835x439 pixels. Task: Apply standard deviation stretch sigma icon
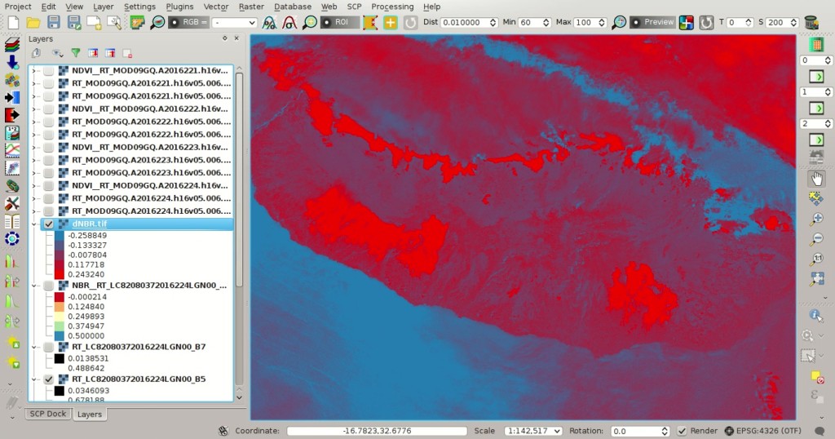289,22
